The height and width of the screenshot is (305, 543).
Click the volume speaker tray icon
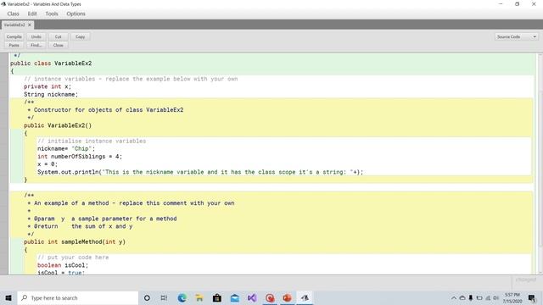[495, 297]
